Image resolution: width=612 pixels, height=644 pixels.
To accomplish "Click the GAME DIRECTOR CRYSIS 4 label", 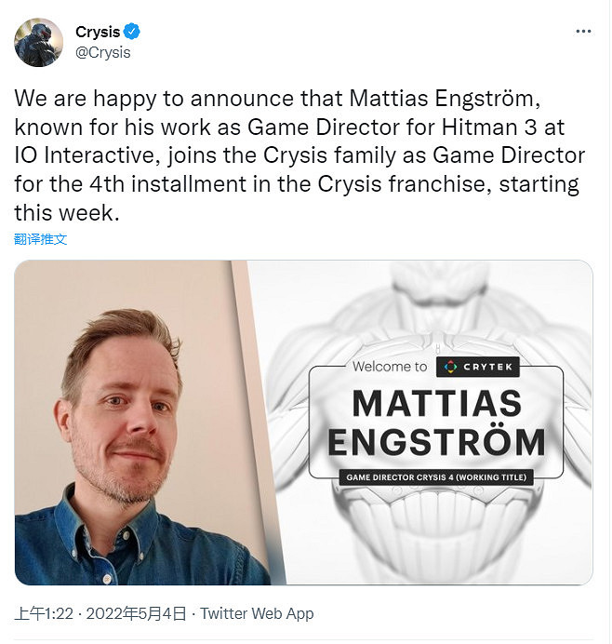I will tap(436, 477).
